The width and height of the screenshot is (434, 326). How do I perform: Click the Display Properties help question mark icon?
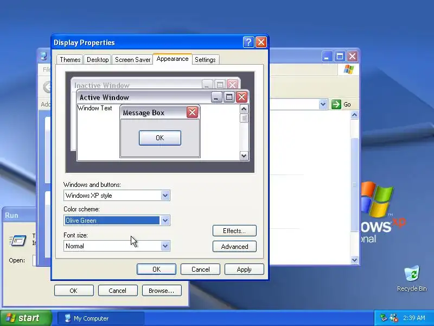[x=248, y=42]
